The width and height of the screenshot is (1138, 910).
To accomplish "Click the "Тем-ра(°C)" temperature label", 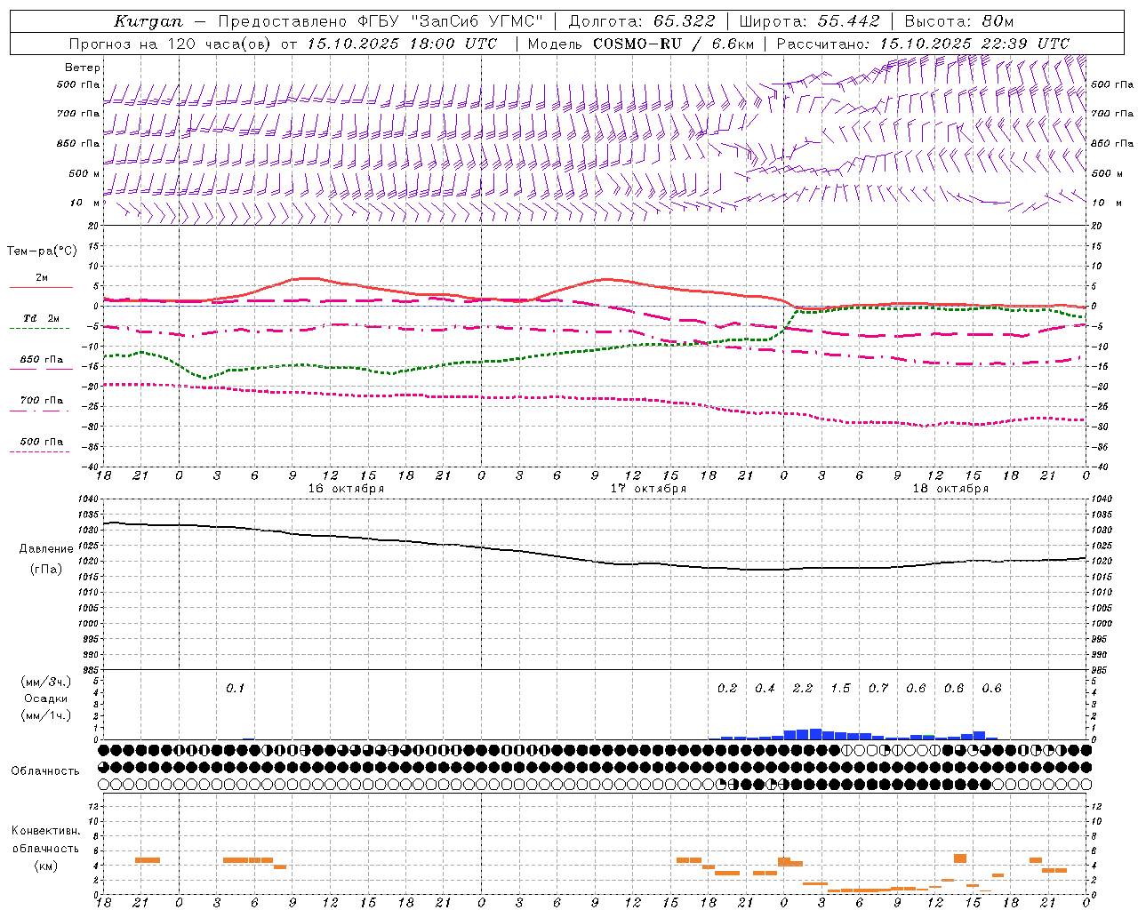I will click(42, 251).
